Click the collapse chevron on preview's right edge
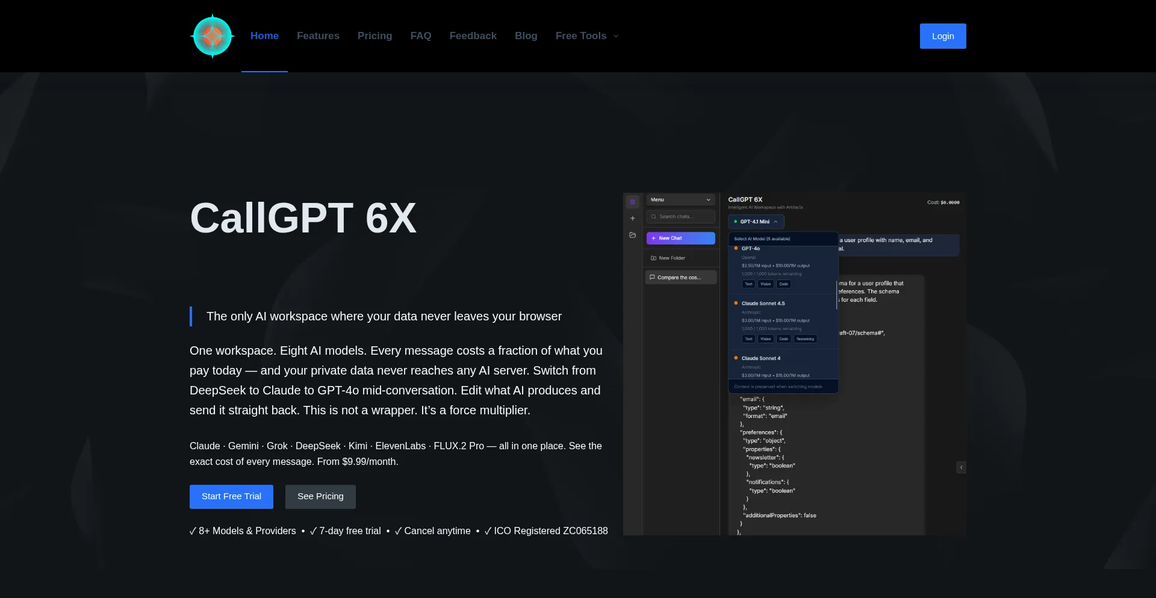This screenshot has height=598, width=1156. pyautogui.click(x=962, y=467)
